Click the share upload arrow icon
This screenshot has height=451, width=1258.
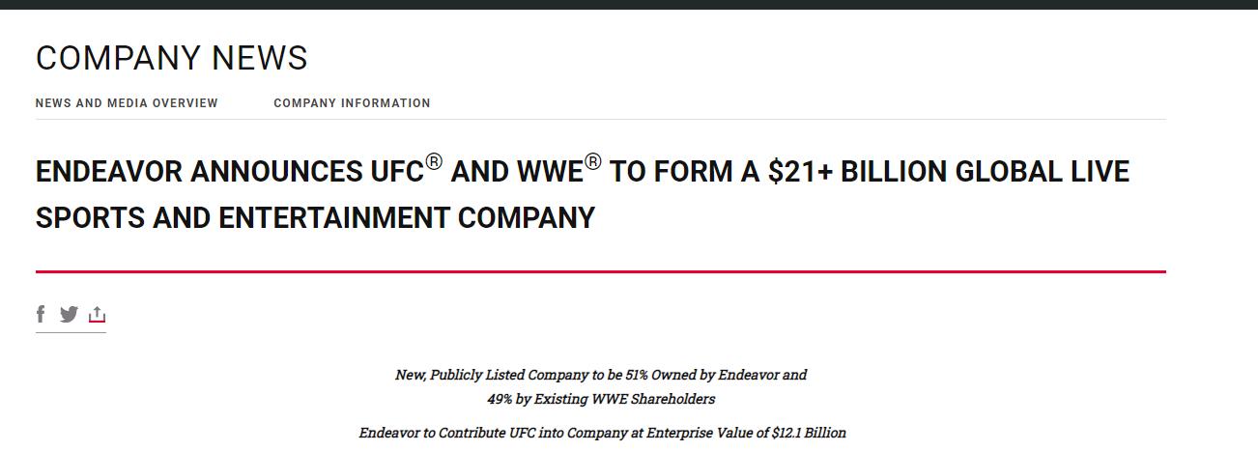click(x=97, y=315)
